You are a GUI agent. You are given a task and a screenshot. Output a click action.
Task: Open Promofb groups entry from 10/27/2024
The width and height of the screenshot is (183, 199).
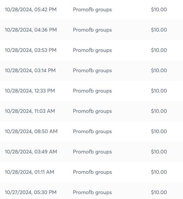pyautogui.click(x=92, y=193)
